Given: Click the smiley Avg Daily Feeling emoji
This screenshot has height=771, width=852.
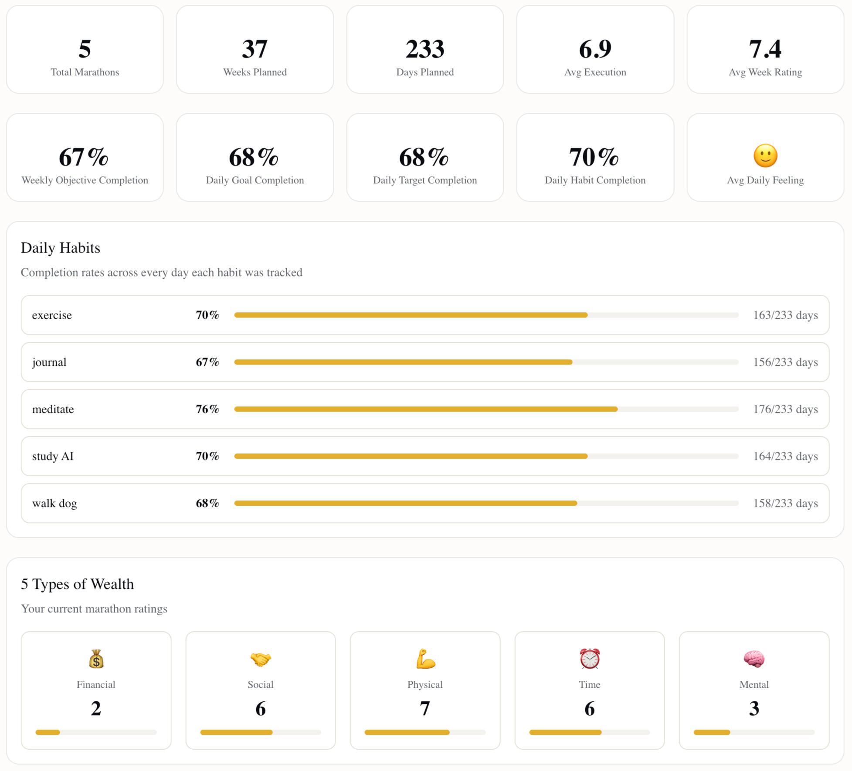Looking at the screenshot, I should coord(765,156).
